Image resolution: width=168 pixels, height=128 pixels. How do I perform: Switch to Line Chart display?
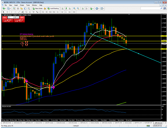[70, 8]
